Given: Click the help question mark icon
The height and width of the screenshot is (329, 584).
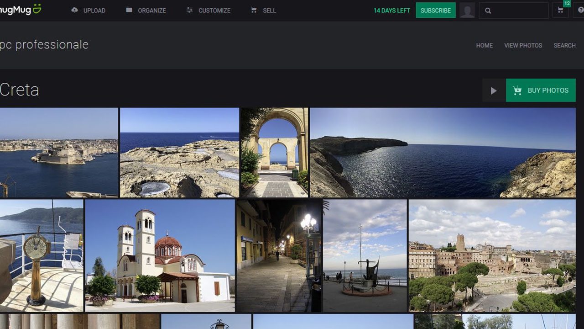Looking at the screenshot, I should 580,11.
